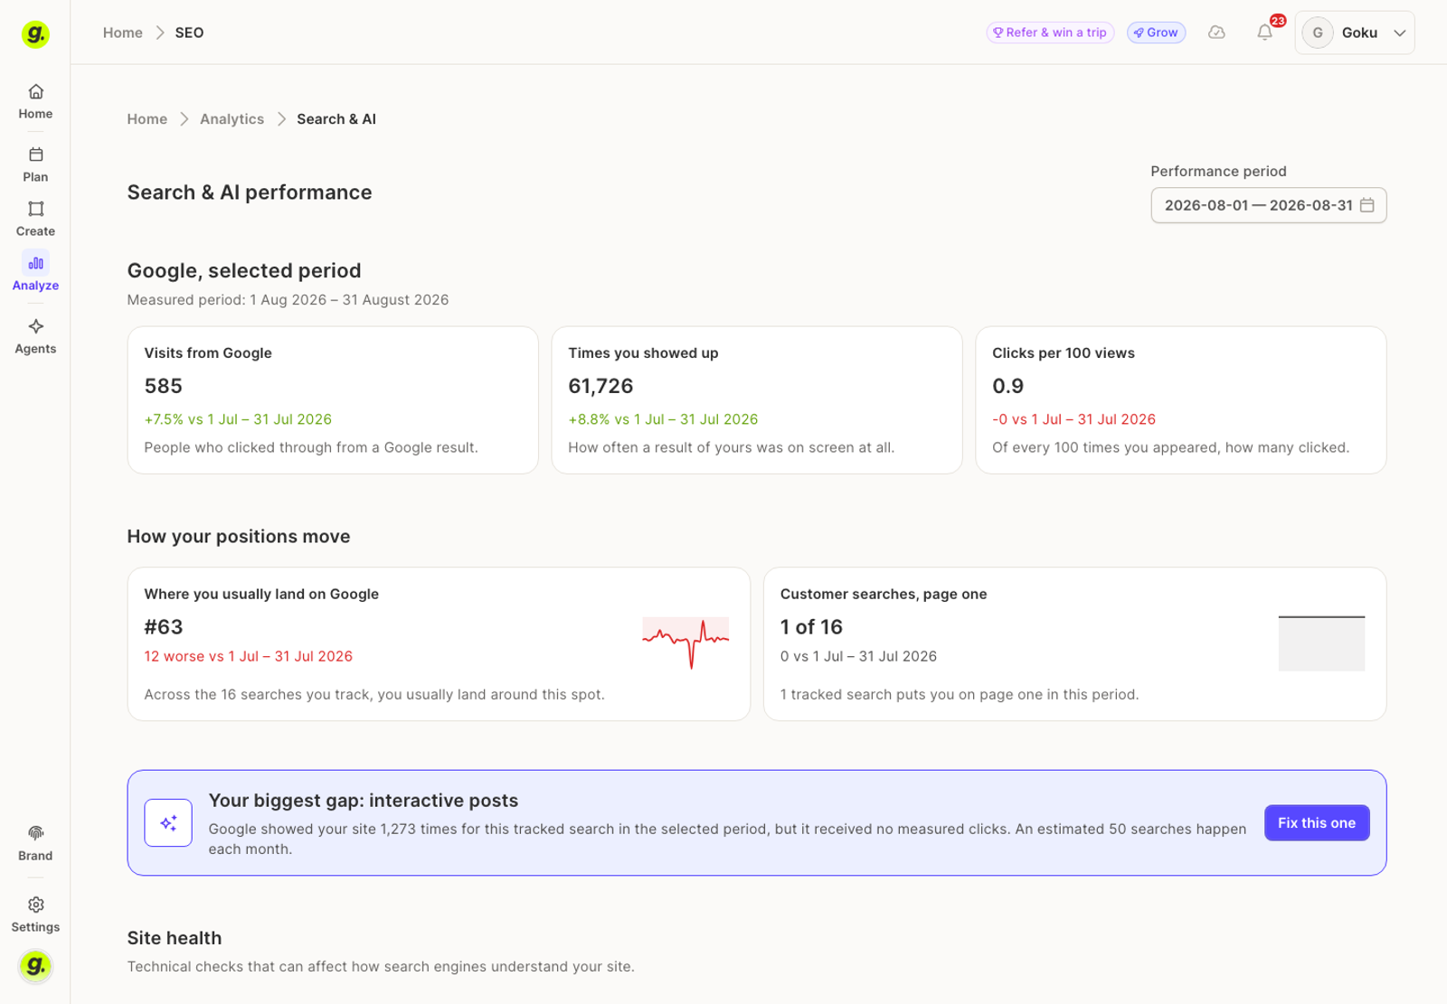
Task: Click the g avatar at sidebar bottom
Action: (x=35, y=966)
